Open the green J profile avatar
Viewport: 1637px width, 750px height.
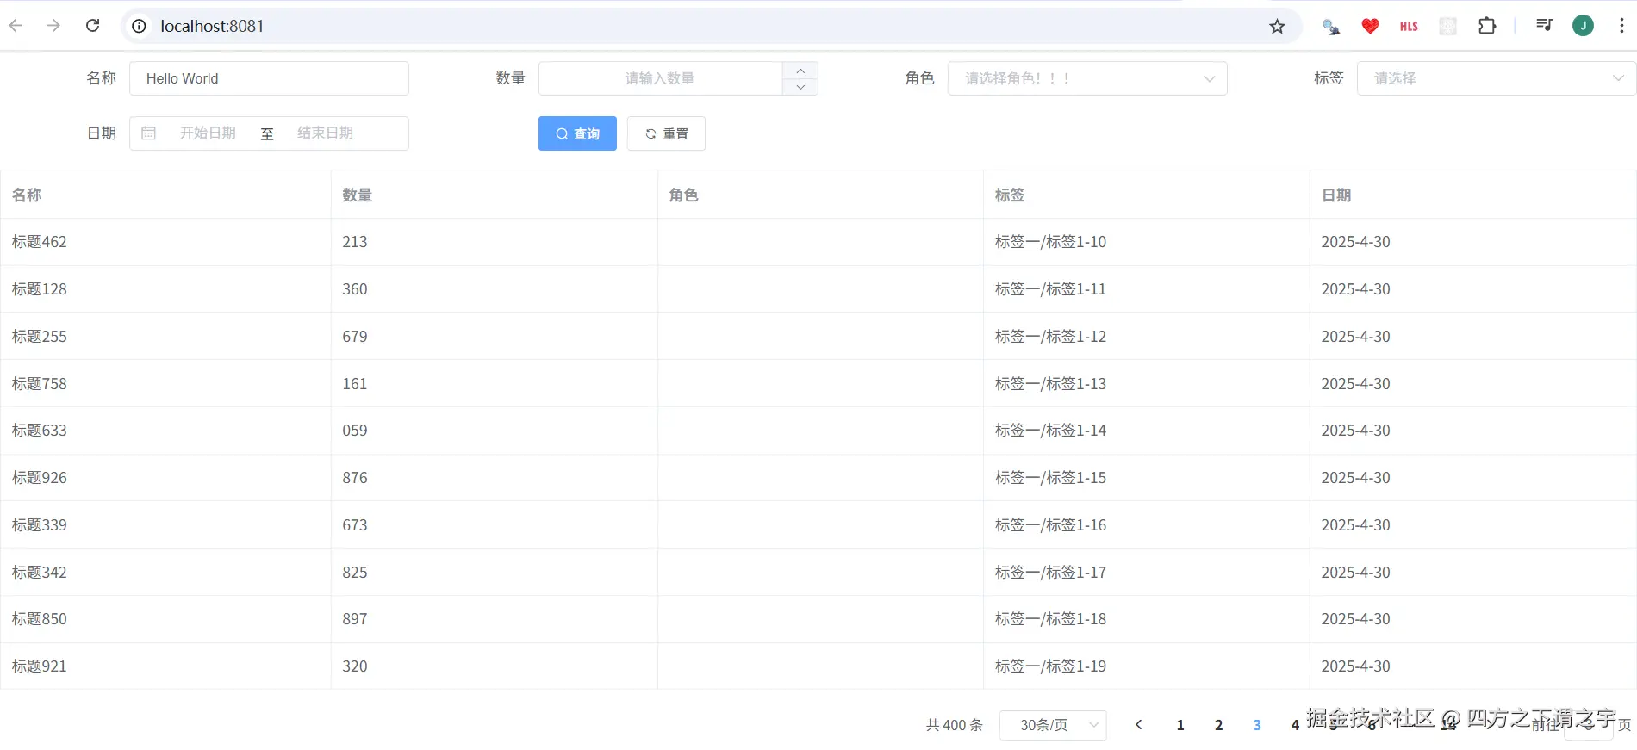(x=1583, y=26)
